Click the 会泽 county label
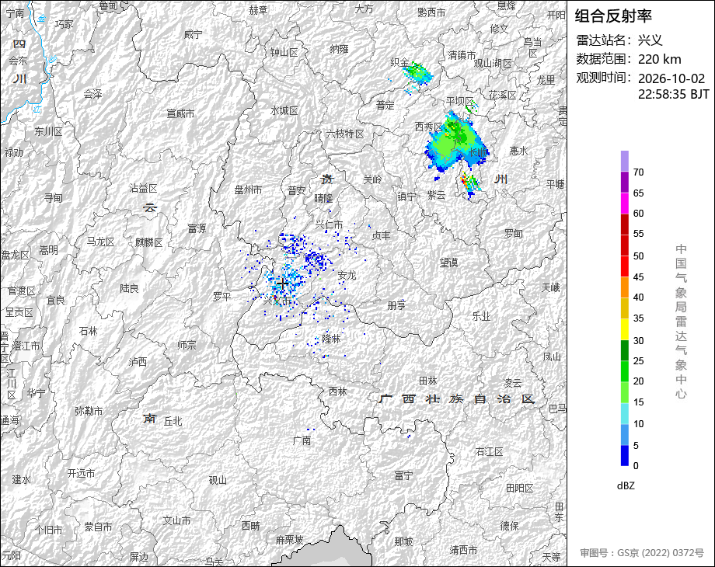The height and width of the screenshot is (567, 715). point(92,94)
